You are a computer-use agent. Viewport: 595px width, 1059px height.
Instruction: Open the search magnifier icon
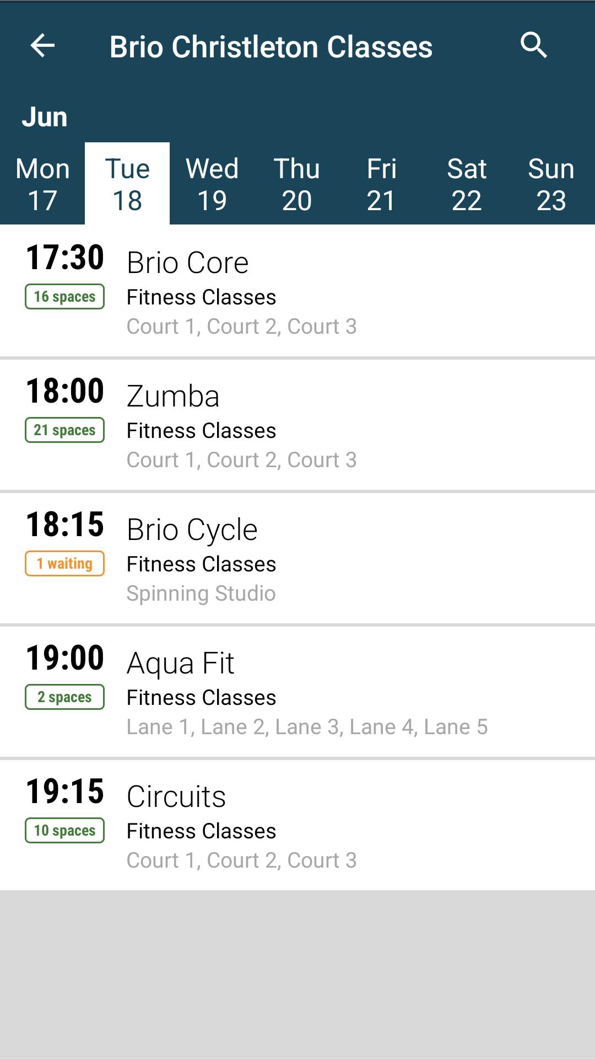pyautogui.click(x=534, y=45)
